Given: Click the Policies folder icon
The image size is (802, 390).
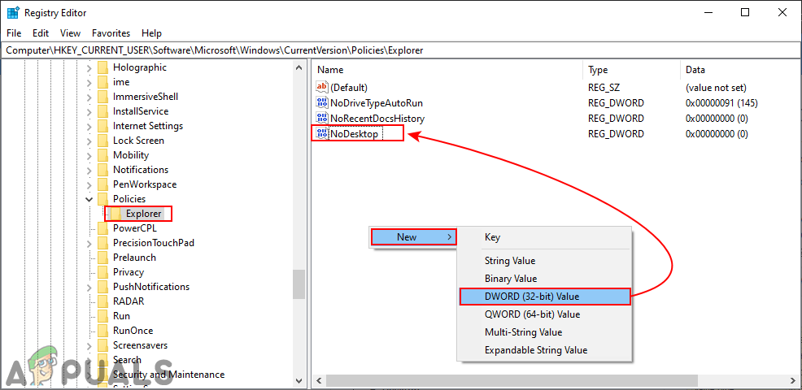Looking at the screenshot, I should click(103, 199).
